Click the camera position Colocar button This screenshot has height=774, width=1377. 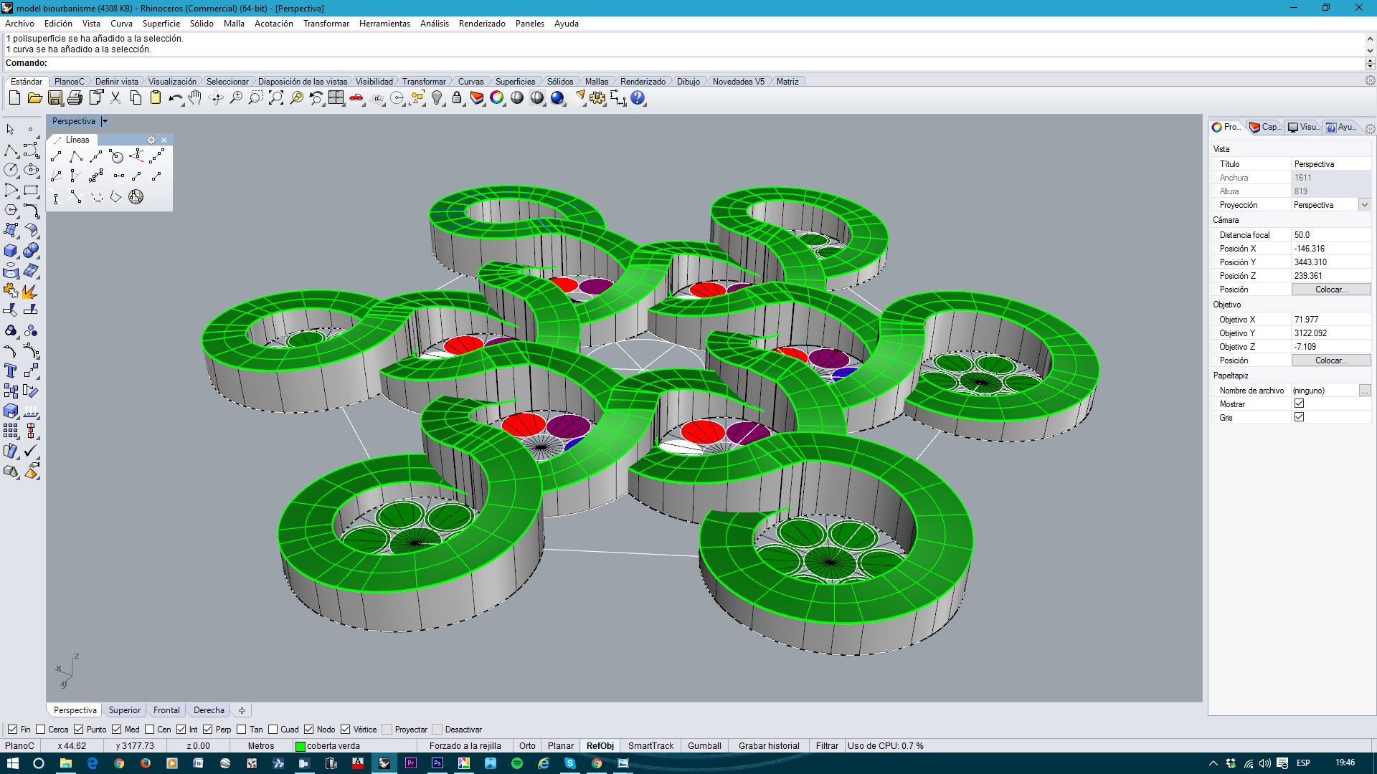(1331, 290)
